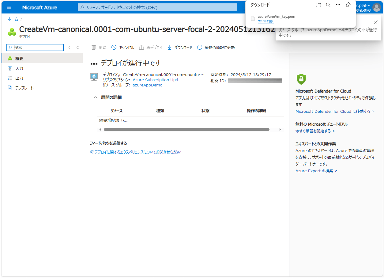The width and height of the screenshot is (384, 278).
Task: Click the Microsoft Azure home logo text
Action: pyautogui.click(x=40, y=7)
